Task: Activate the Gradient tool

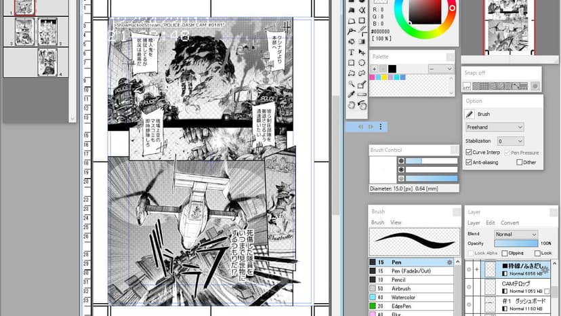Action: 362,41
